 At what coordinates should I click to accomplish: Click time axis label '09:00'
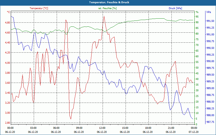(79, 128)
